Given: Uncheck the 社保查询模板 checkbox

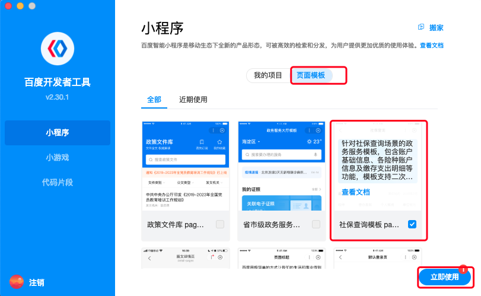Looking at the screenshot, I should [412, 224].
